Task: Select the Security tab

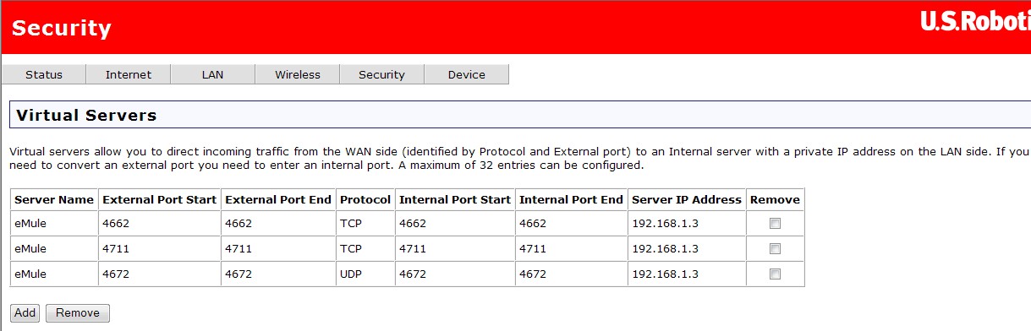Action: tap(382, 74)
